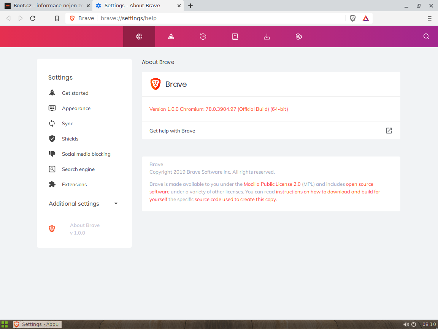Open Social media blocking settings

click(x=86, y=154)
